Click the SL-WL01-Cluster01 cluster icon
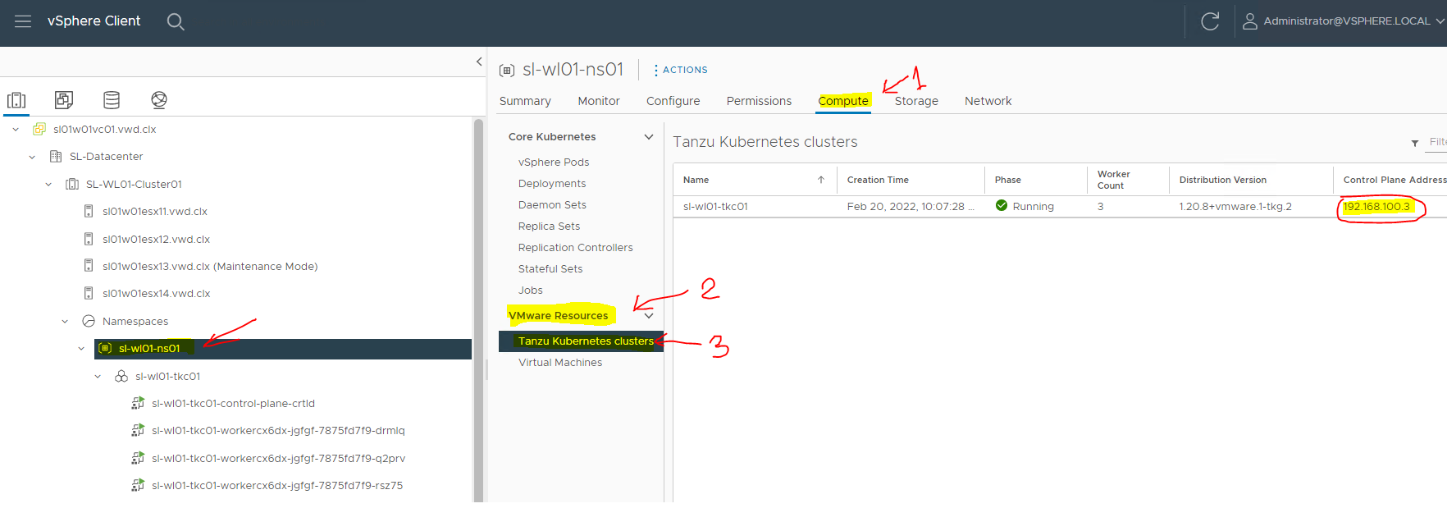 [x=72, y=185]
